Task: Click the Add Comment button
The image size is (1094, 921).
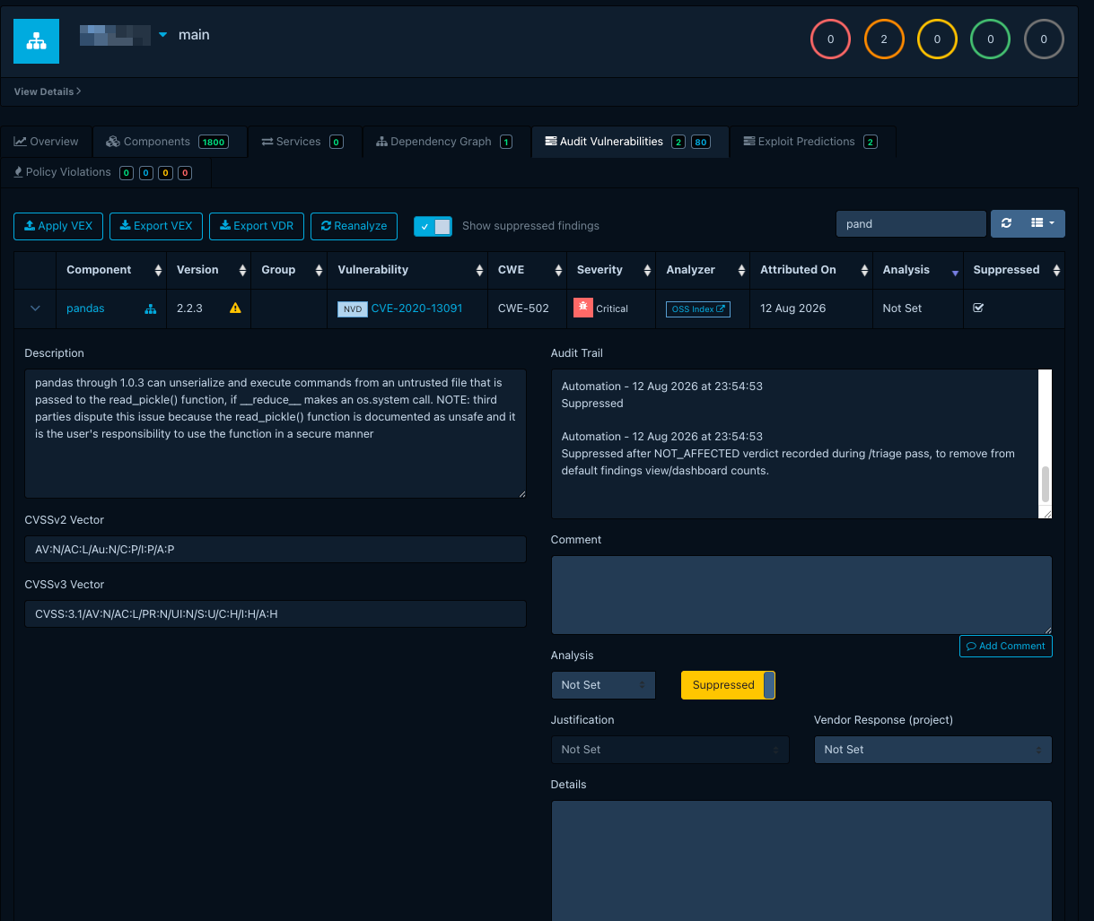Action: (x=1005, y=646)
